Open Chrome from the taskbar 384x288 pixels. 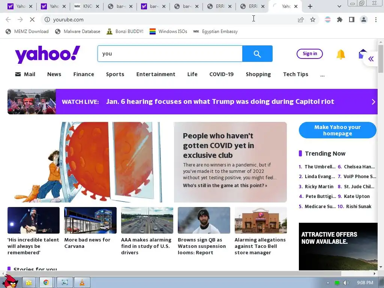[46, 282]
